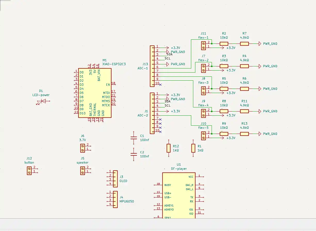Click the "3.7V" label above J6

pos(82,140)
